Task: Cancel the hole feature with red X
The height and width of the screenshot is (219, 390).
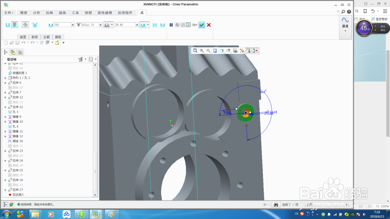Action: 209,25
